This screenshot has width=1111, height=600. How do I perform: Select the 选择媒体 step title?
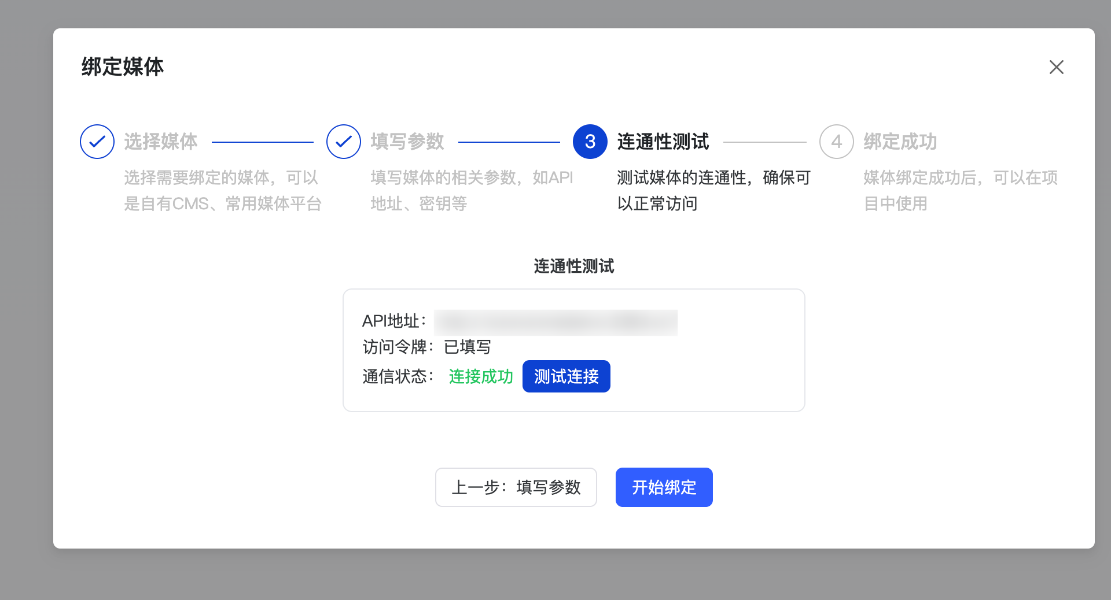click(161, 142)
